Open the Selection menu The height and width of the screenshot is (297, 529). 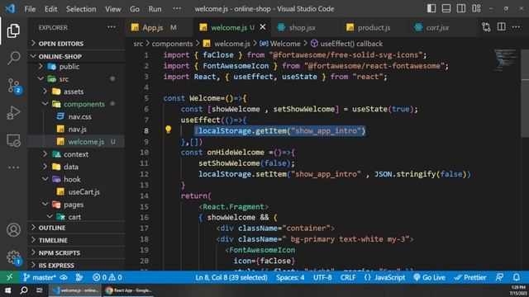[81, 9]
